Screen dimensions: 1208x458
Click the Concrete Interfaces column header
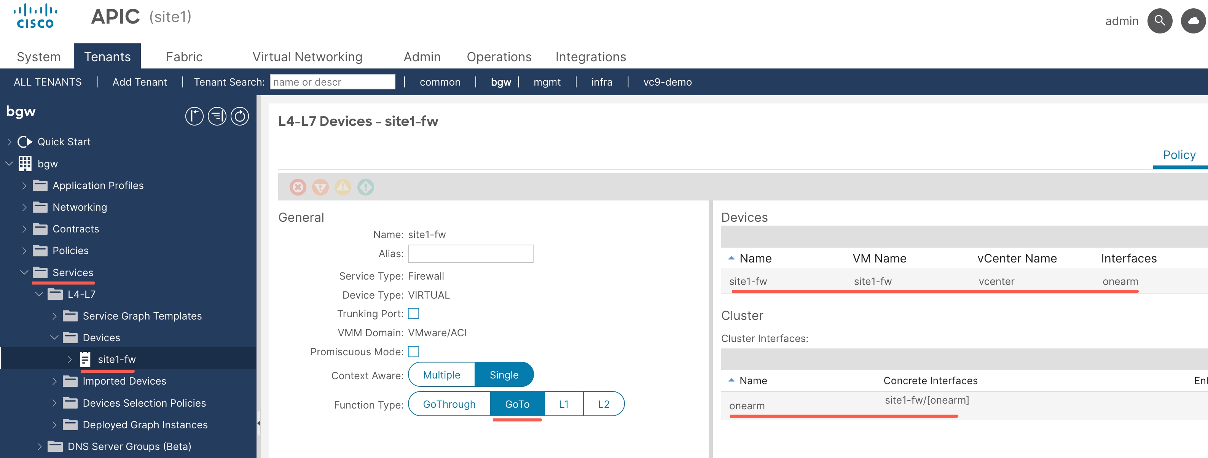pyautogui.click(x=931, y=381)
